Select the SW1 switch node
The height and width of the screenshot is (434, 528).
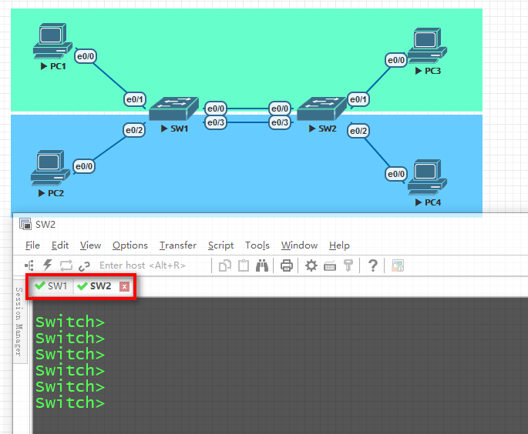(x=173, y=109)
